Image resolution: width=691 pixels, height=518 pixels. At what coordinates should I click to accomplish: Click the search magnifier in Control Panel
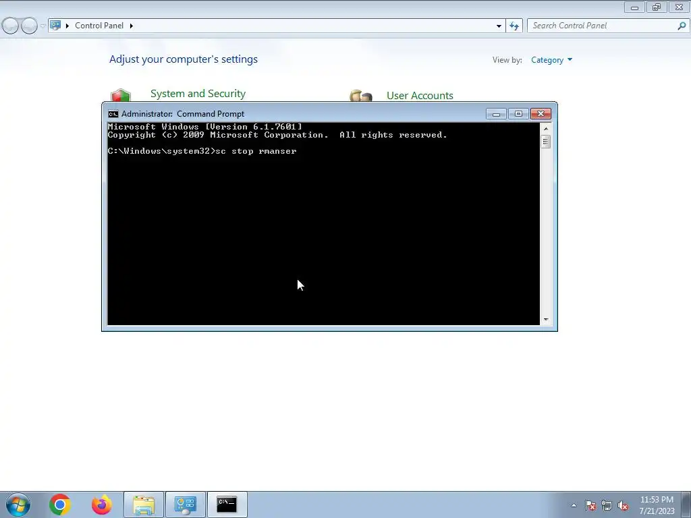click(682, 26)
